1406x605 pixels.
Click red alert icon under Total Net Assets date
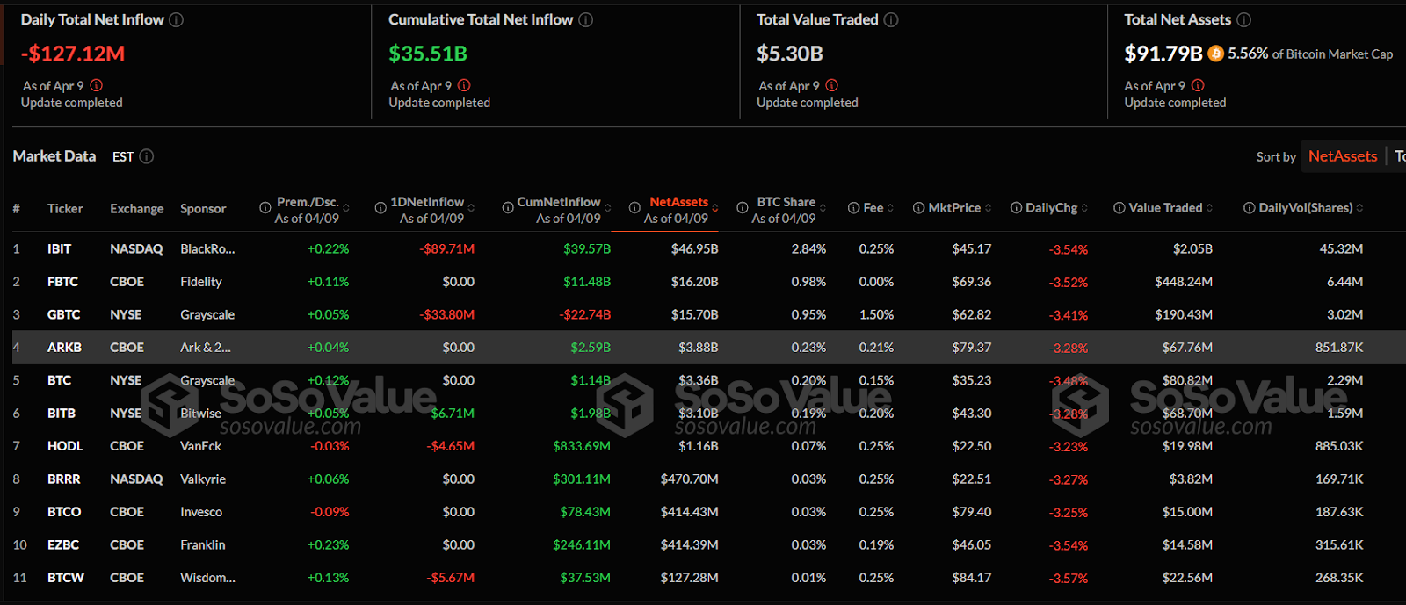(x=1198, y=85)
